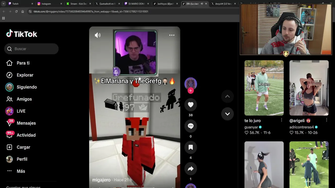Viewport: 335px width, 188px height.
Task: Open the LIVE sidebar avatar icon
Action: 9,111
